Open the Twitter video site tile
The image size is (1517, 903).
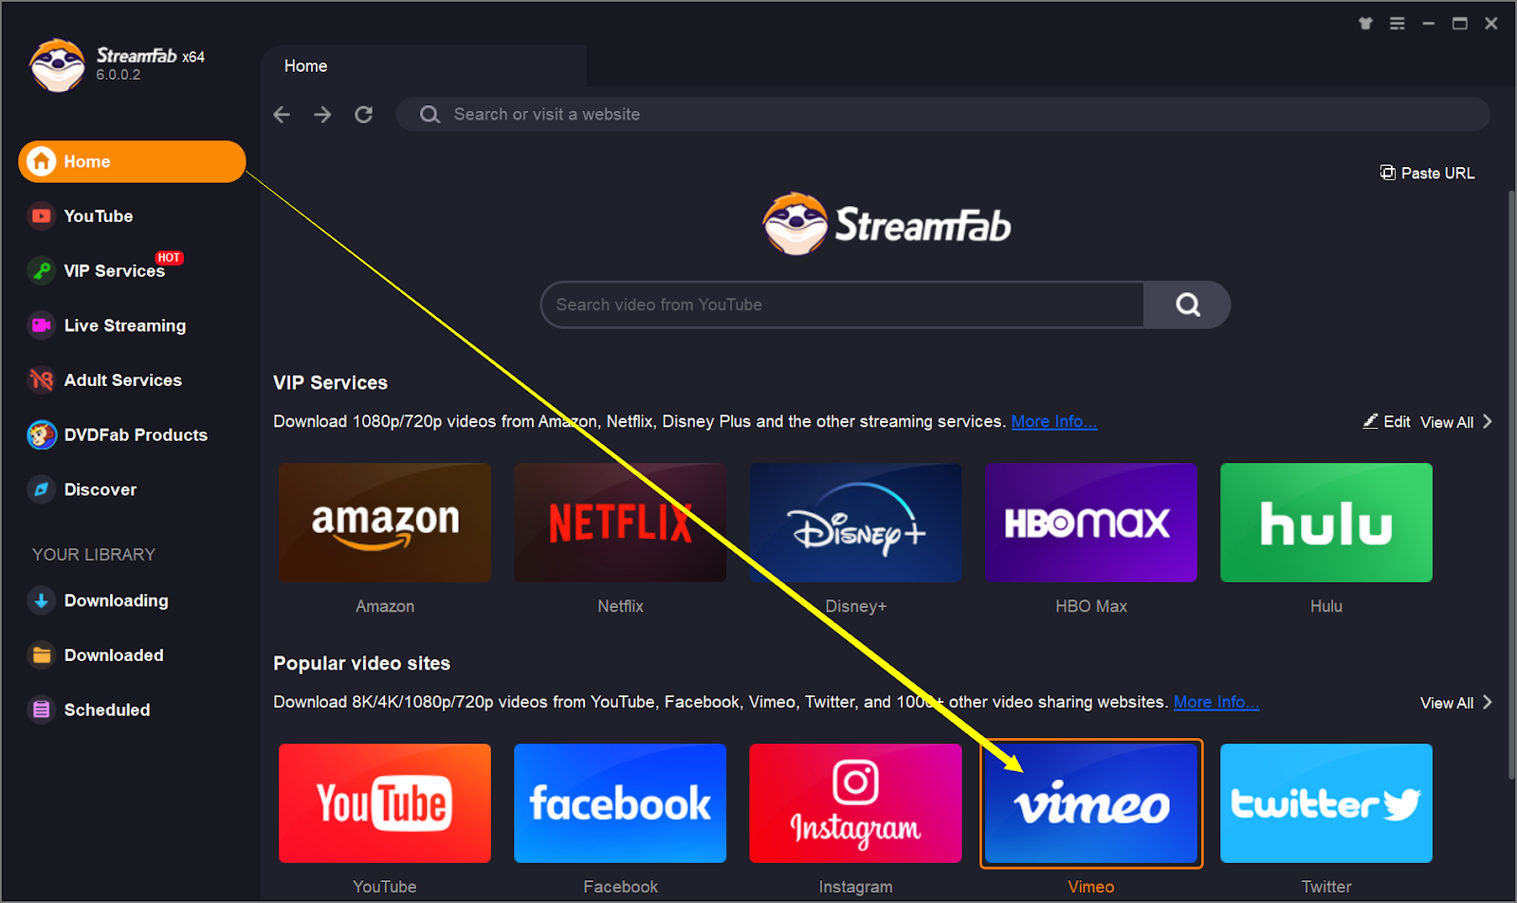pos(1326,803)
